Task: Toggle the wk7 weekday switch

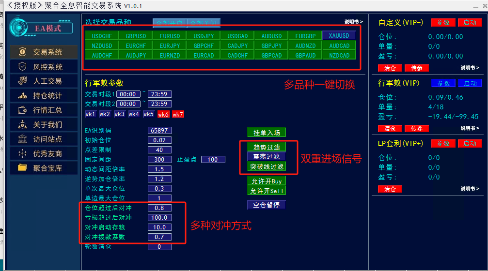Action: pos(178,114)
